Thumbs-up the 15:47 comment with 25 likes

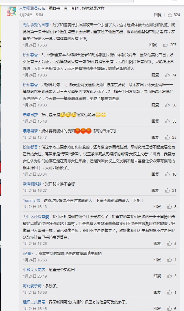(167, 137)
